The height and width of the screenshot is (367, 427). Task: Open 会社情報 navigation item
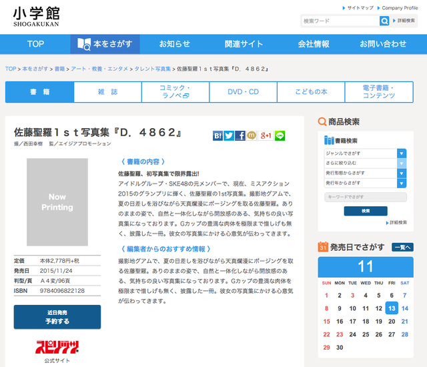click(x=314, y=44)
